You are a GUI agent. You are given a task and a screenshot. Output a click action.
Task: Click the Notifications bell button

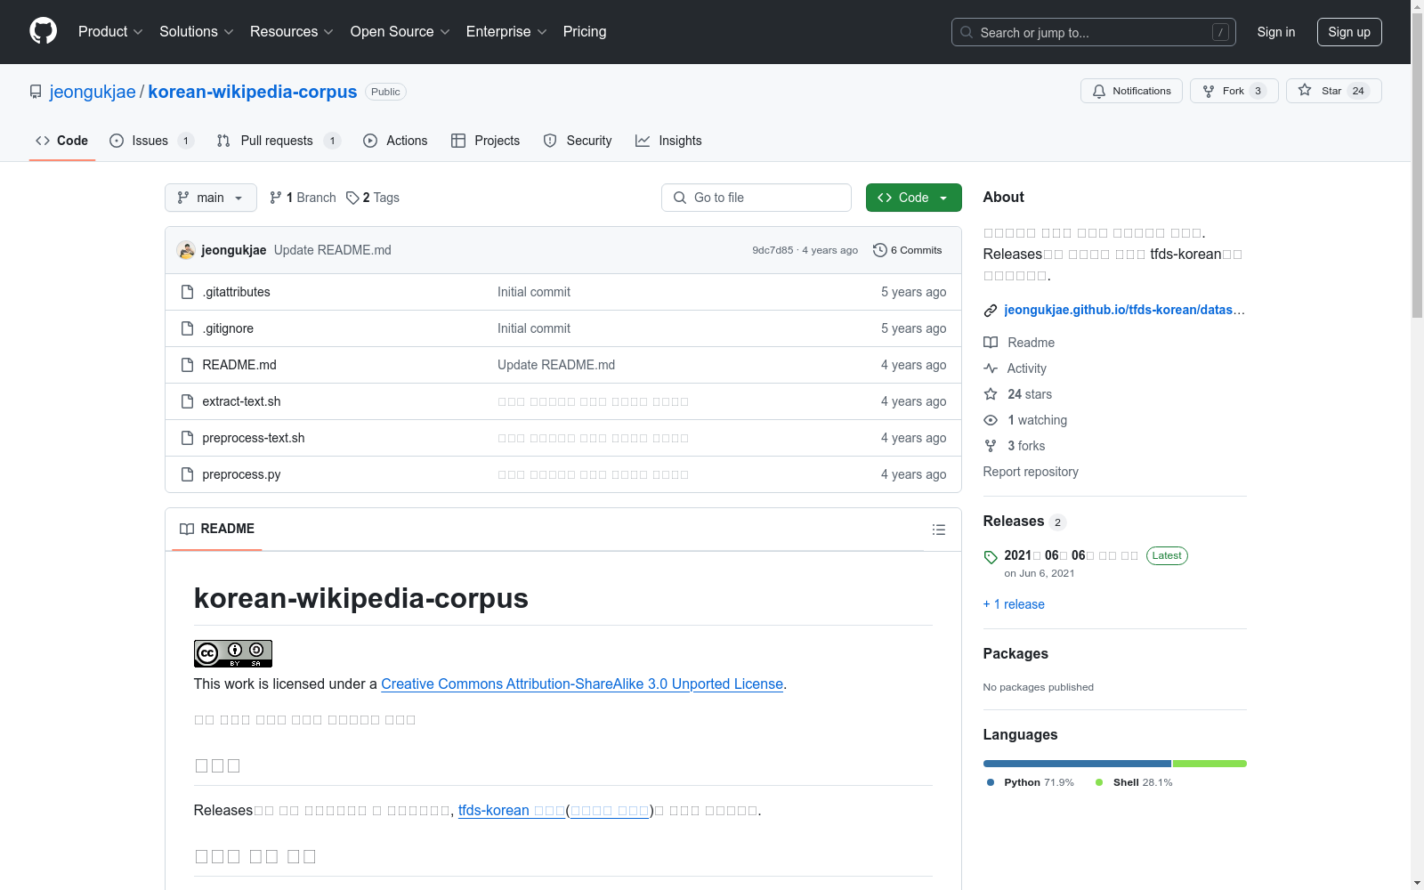pos(1131,91)
